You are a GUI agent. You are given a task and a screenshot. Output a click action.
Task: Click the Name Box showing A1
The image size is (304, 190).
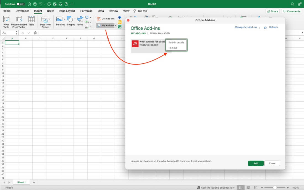click(x=8, y=33)
